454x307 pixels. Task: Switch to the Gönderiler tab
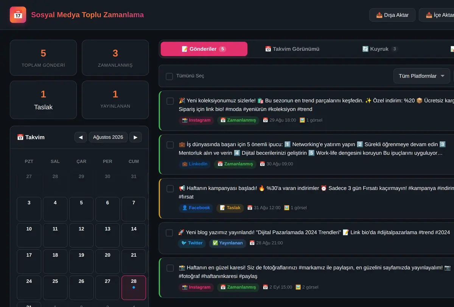204,49
